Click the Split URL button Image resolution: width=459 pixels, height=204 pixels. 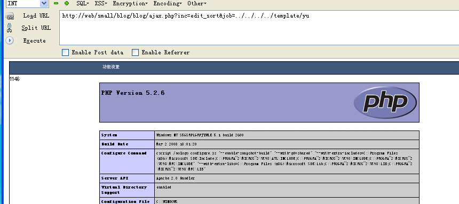coord(36,28)
